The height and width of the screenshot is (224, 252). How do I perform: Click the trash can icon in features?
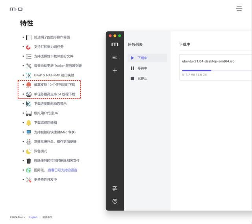click(29, 161)
